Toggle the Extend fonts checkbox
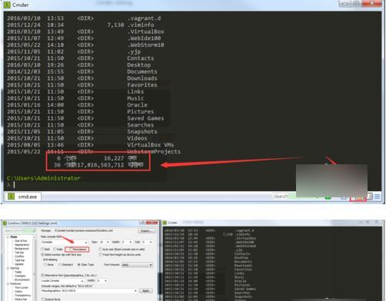The height and width of the screenshot is (301, 386). (x=43, y=299)
